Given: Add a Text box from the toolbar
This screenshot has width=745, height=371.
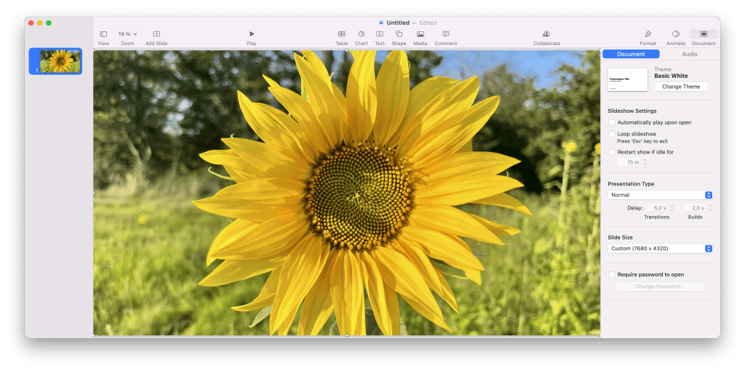Looking at the screenshot, I should pos(380,34).
